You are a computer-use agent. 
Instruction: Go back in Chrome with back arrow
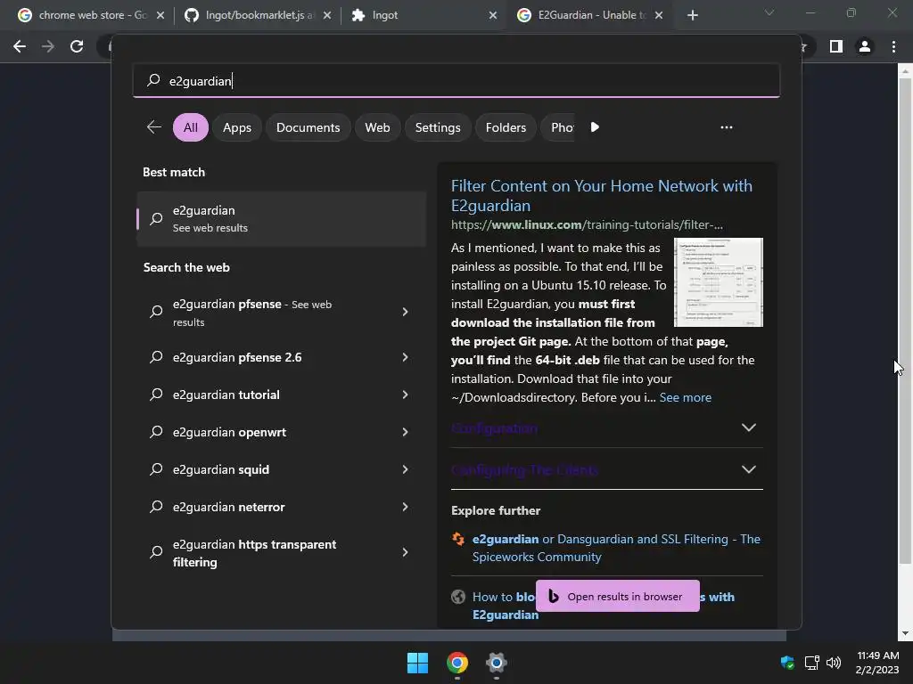tap(20, 46)
